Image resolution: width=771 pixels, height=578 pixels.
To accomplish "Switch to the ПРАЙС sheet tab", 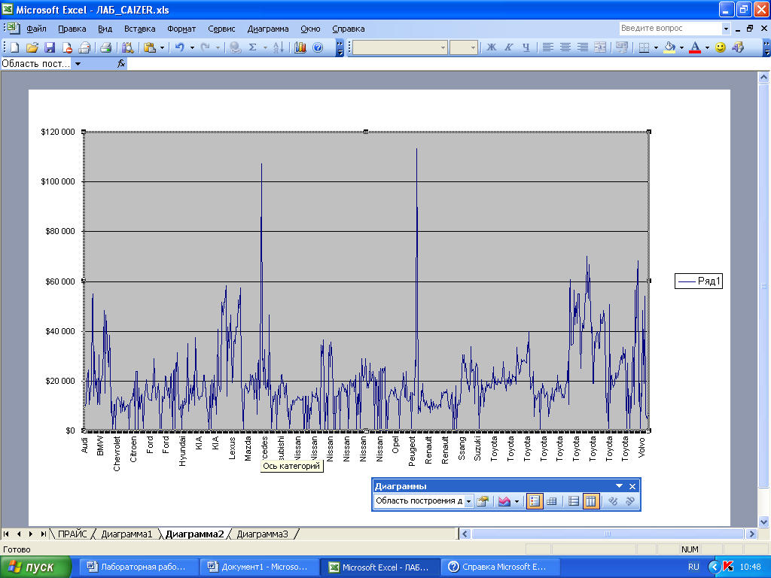I will coord(72,534).
